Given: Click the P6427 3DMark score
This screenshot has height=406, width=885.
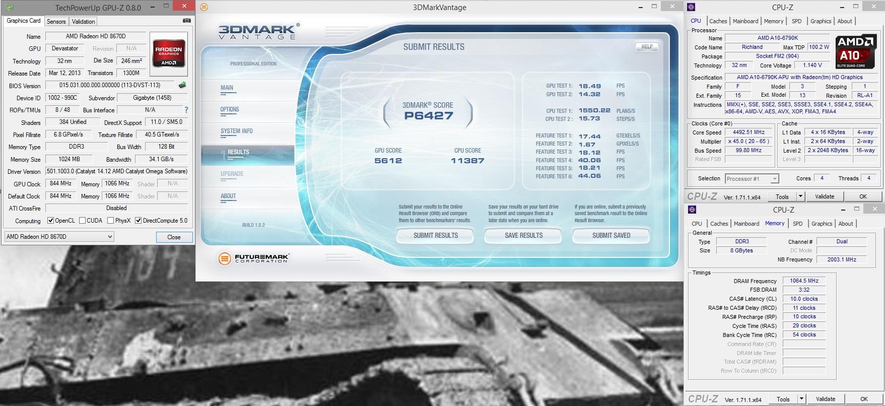Looking at the screenshot, I should (x=429, y=115).
